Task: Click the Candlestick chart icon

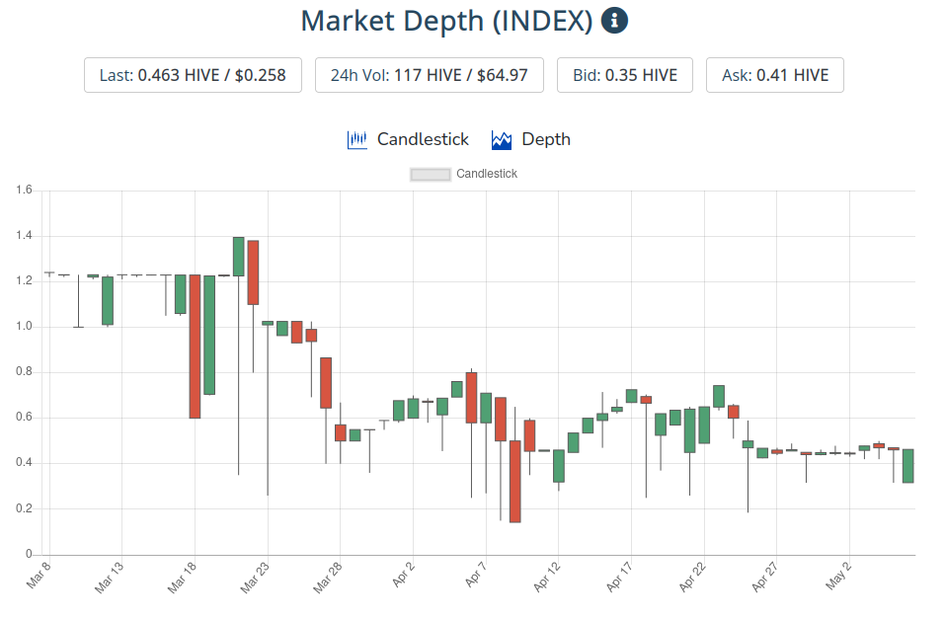Action: 356,140
